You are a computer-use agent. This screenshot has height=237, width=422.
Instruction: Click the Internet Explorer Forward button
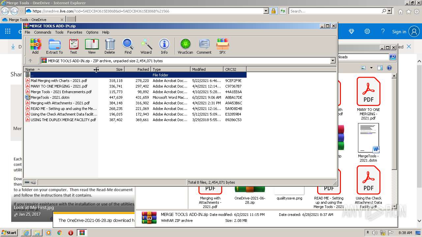(14, 11)
